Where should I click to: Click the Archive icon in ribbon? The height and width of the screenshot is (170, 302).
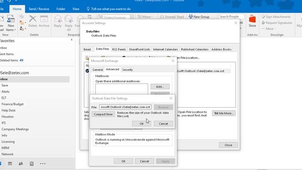pyautogui.click(x=44, y=19)
